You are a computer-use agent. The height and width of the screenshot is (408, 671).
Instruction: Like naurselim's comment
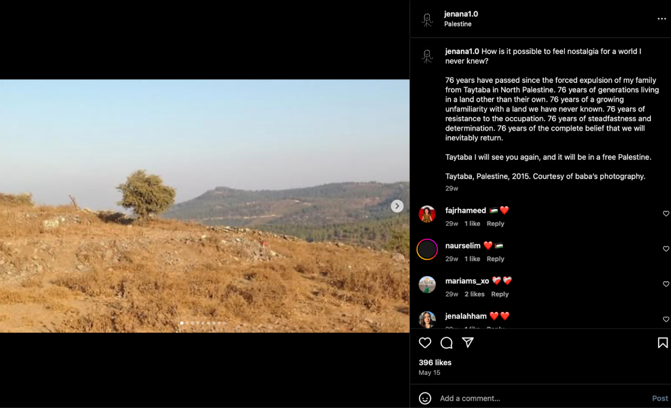(666, 249)
